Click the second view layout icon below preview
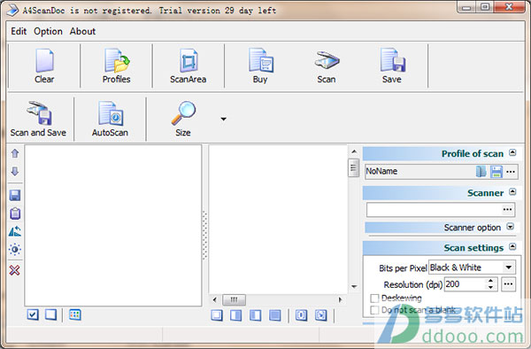Screen dimensions: 531x349 point(236,315)
